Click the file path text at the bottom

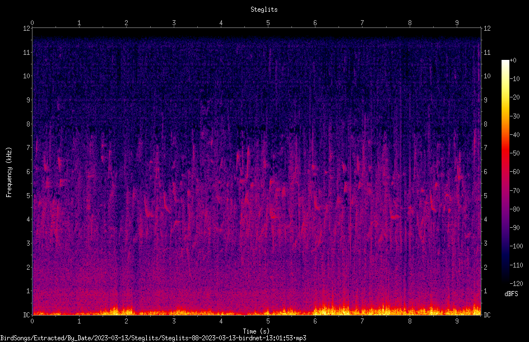point(153,338)
